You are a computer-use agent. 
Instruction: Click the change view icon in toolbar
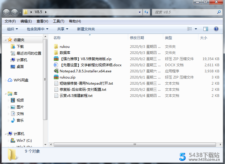coord(190,29)
